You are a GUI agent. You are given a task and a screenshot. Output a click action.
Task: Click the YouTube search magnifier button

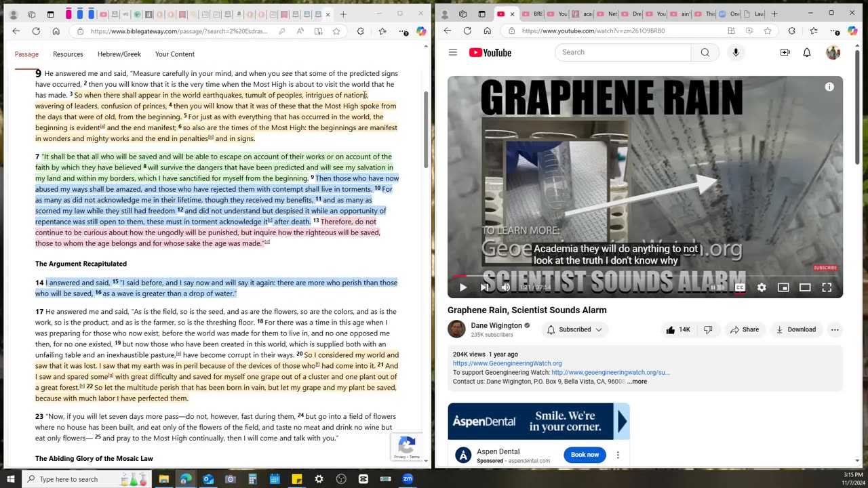705,52
